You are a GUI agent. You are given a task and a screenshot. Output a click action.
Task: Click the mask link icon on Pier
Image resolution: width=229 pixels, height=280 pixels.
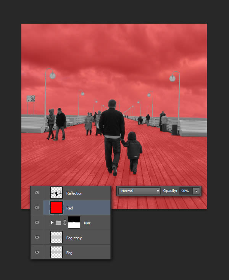point(65,222)
